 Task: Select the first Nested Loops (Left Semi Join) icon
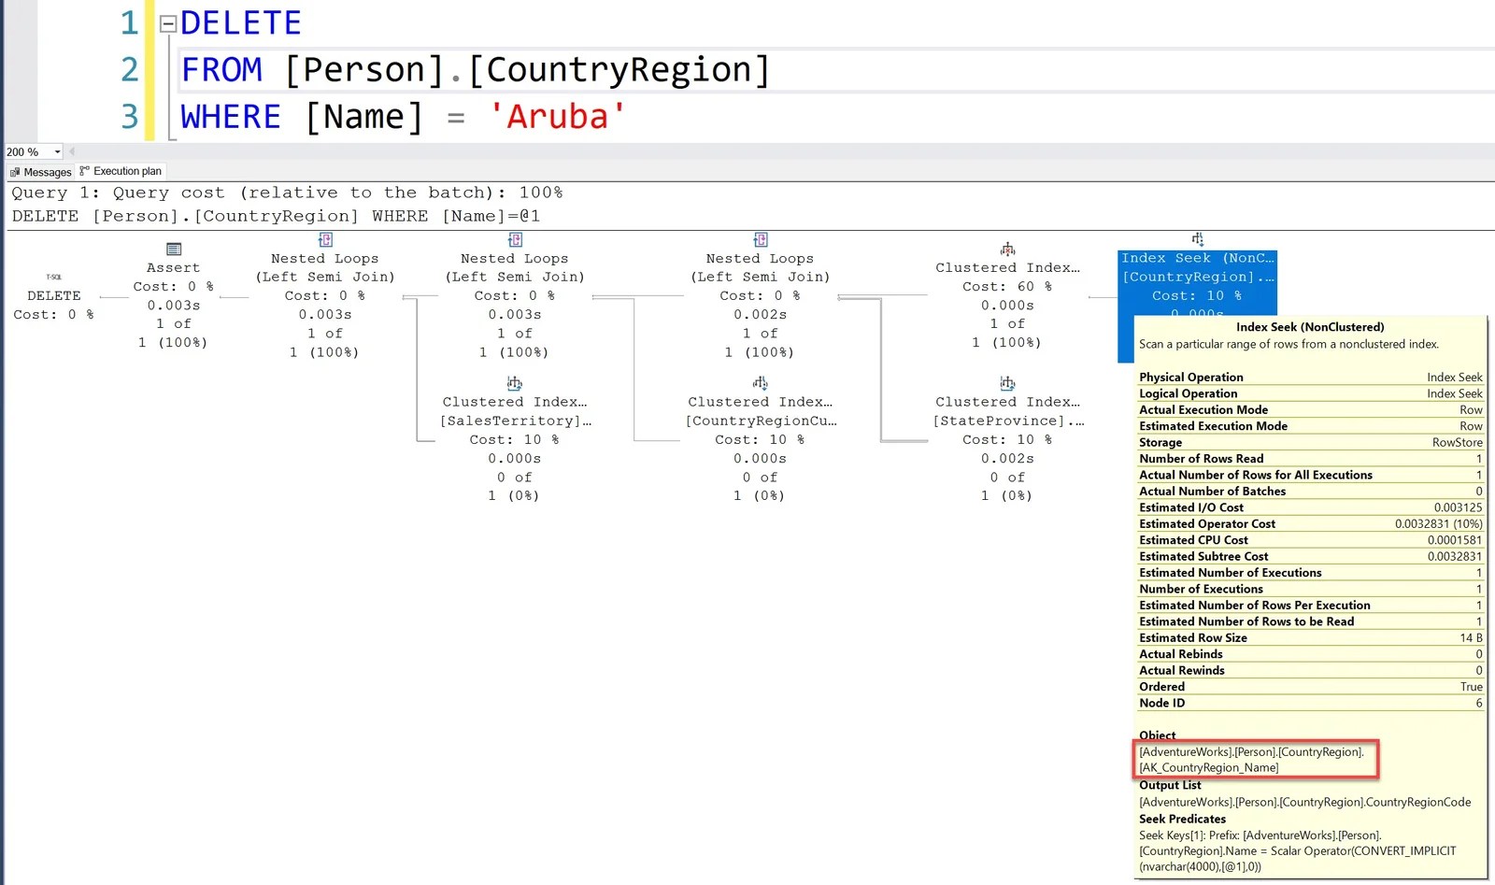pyautogui.click(x=324, y=239)
